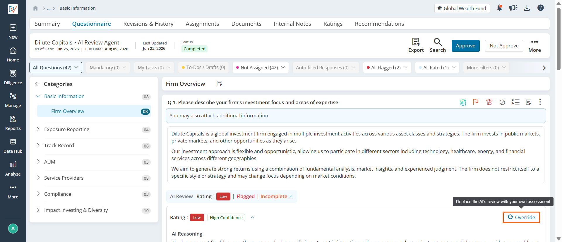Open the All Flagged (2) filter dropdown

[387, 68]
